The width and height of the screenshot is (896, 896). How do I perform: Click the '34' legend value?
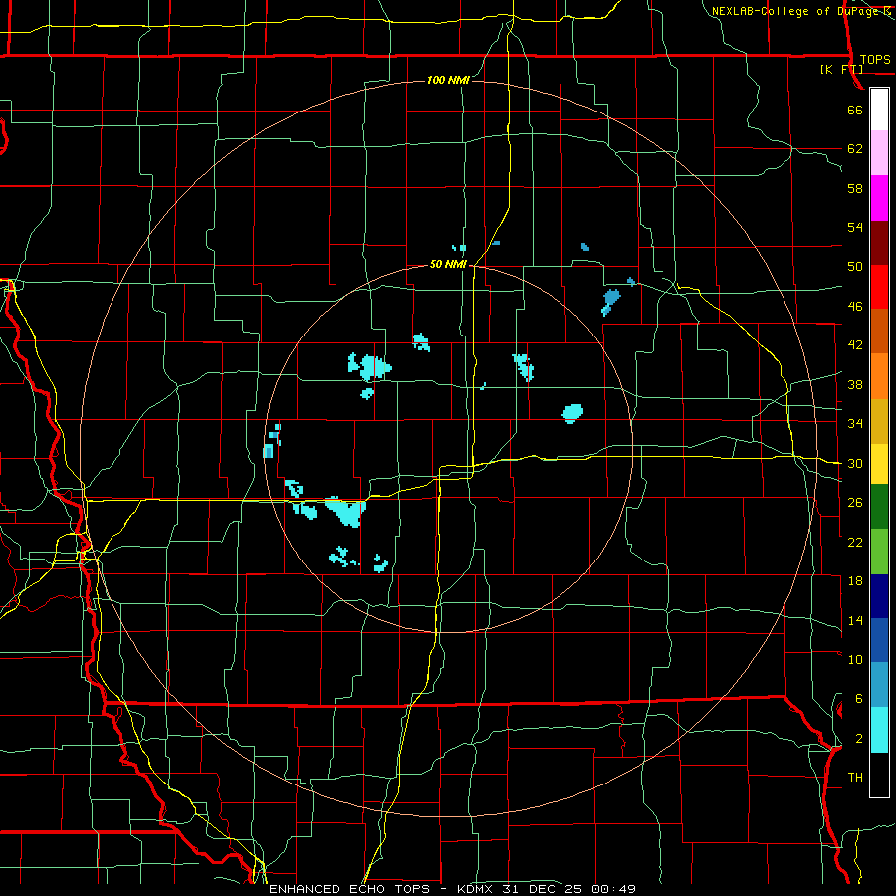pos(855,423)
